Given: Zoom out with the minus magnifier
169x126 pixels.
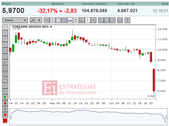Looking at the screenshot, I should (x=107, y=20).
